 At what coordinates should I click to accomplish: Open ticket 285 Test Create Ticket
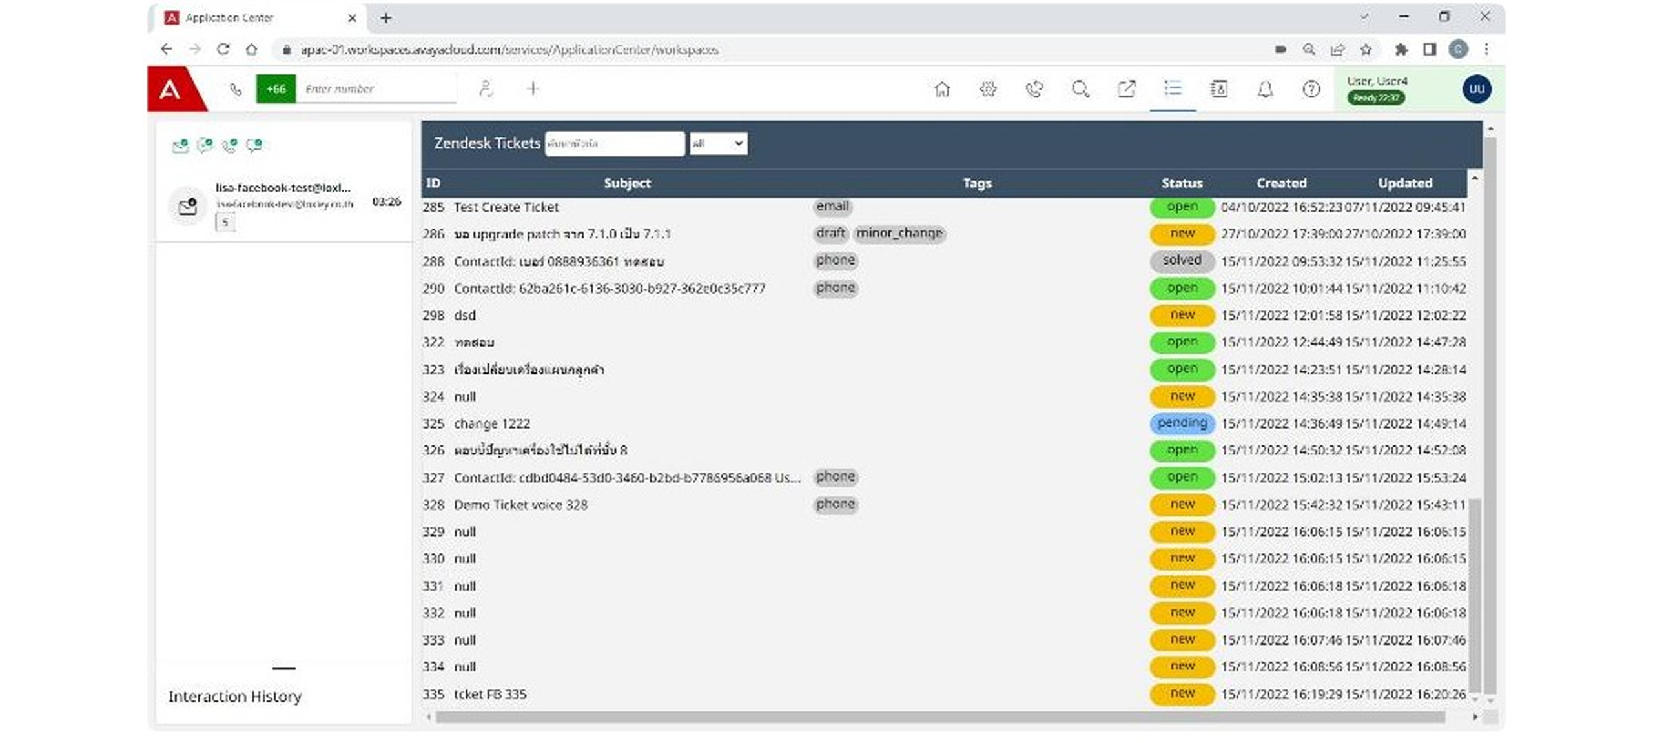[506, 207]
